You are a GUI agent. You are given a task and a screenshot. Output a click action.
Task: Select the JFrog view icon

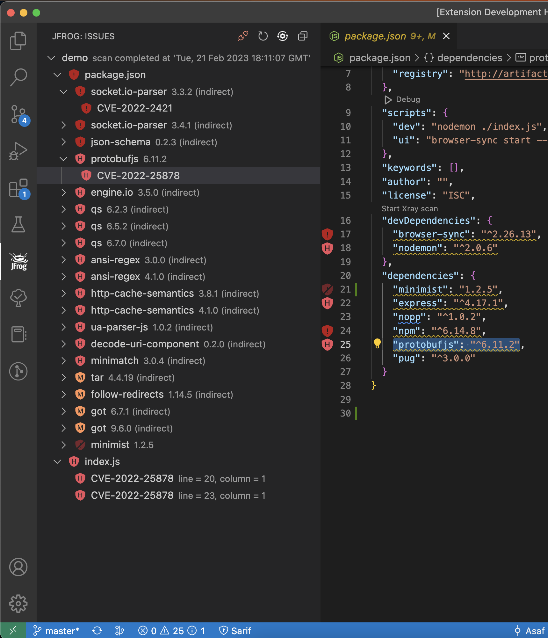[19, 261]
